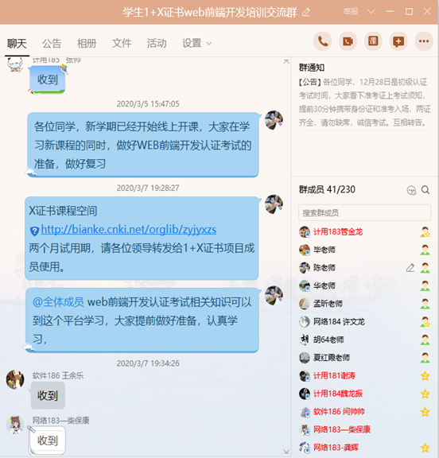This screenshot has width=439, height=458.
Task: Click the edit pencil beside 陈老师
Action: click(x=410, y=267)
